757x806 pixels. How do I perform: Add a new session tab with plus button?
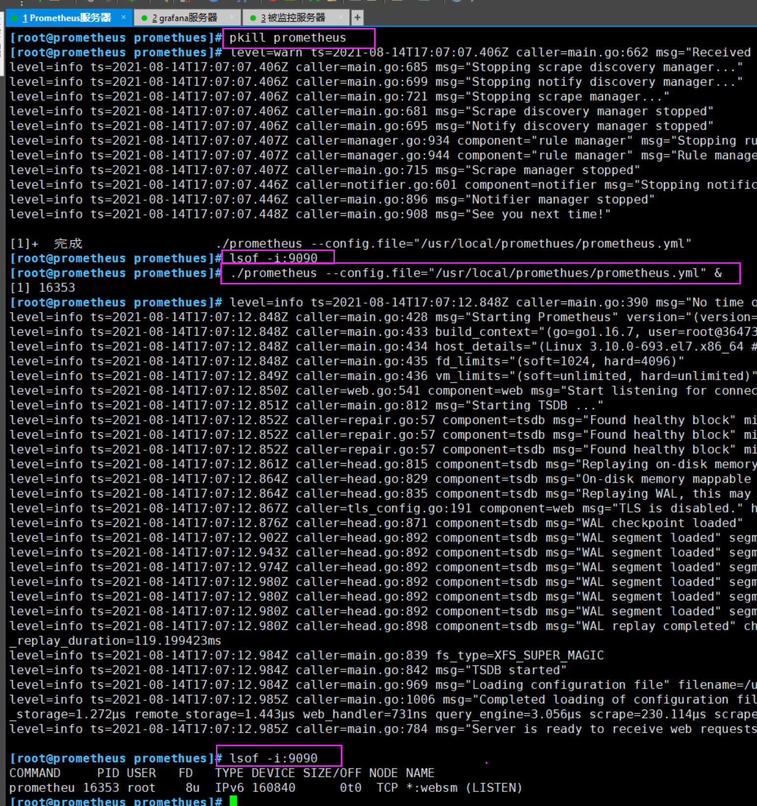coord(357,18)
